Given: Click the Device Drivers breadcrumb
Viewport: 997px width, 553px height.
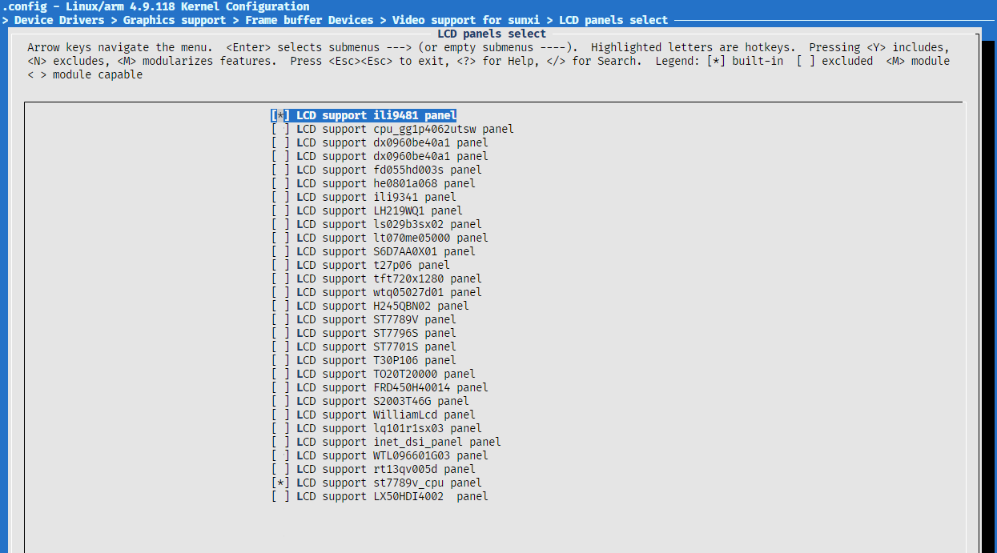Looking at the screenshot, I should (61, 20).
